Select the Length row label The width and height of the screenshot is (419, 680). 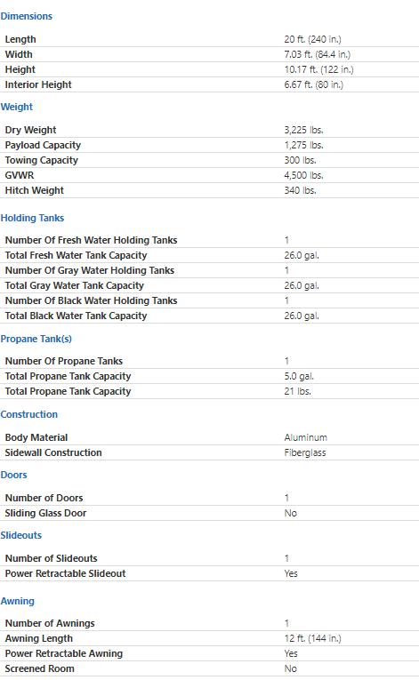[20, 39]
